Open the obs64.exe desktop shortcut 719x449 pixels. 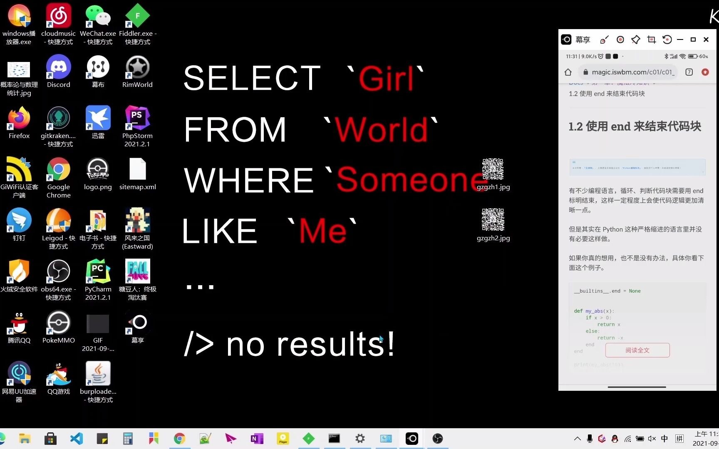(58, 280)
